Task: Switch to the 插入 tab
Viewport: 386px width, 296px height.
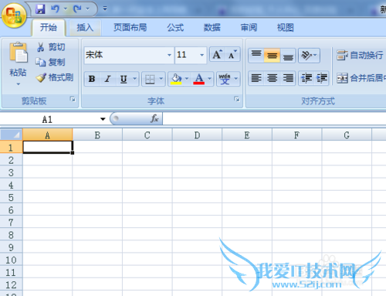Action: [85, 27]
